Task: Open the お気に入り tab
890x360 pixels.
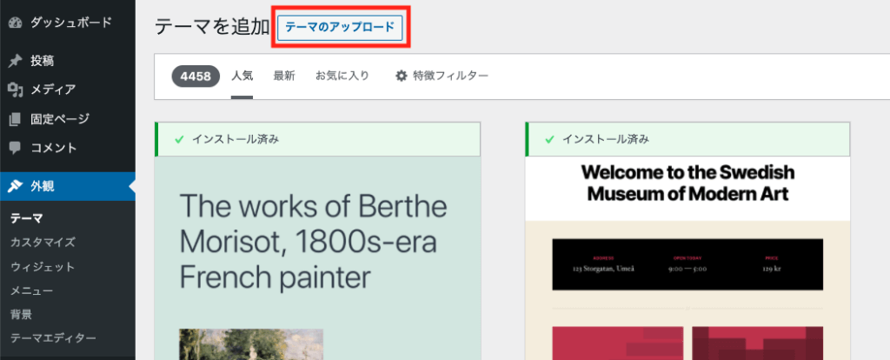Action: pyautogui.click(x=342, y=77)
